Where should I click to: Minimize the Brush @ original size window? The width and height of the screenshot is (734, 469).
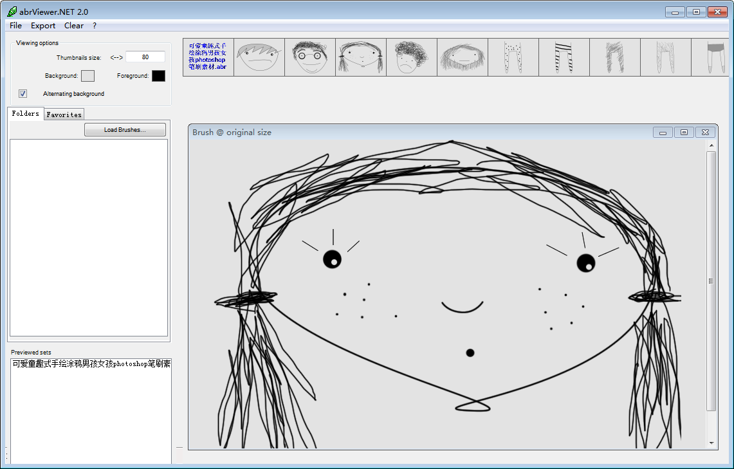(663, 133)
